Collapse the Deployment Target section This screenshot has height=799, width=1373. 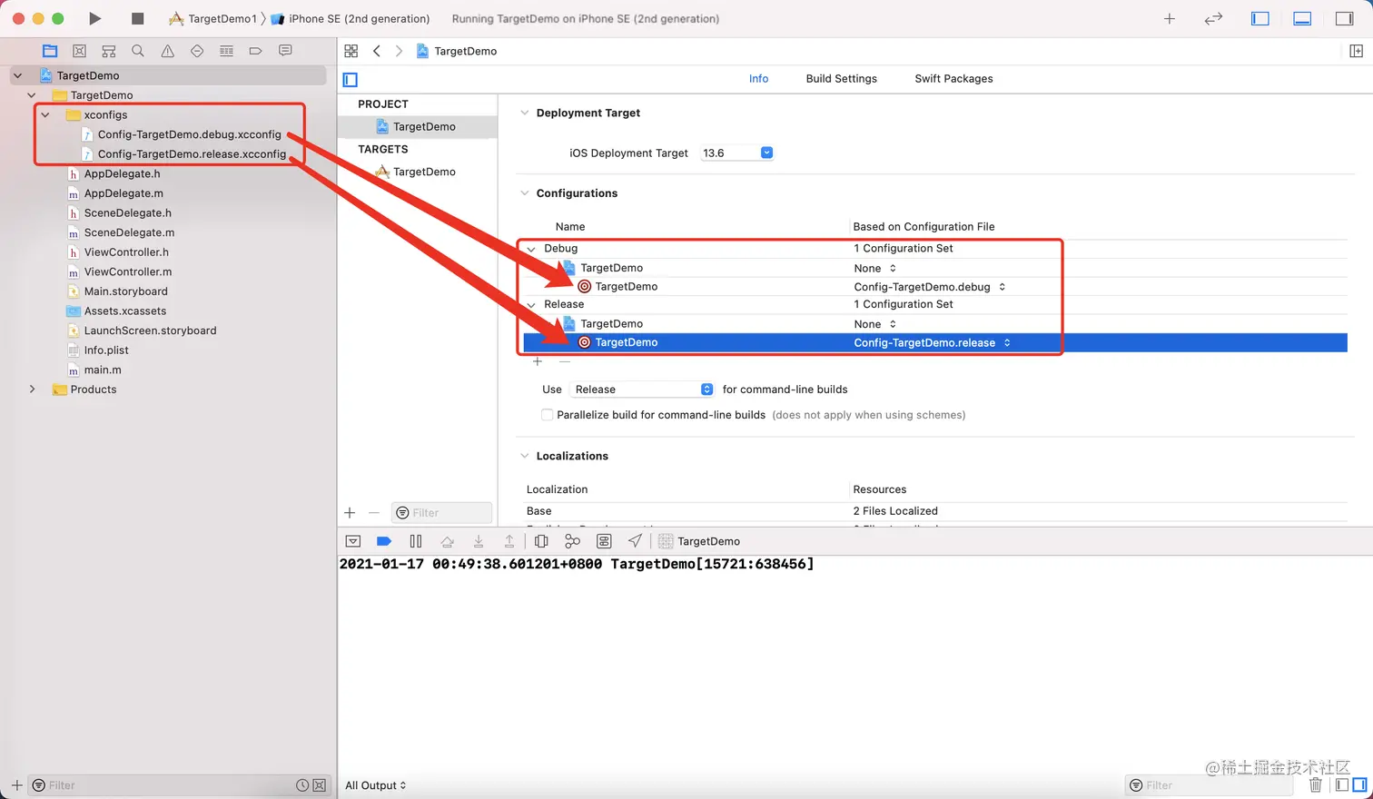[524, 113]
